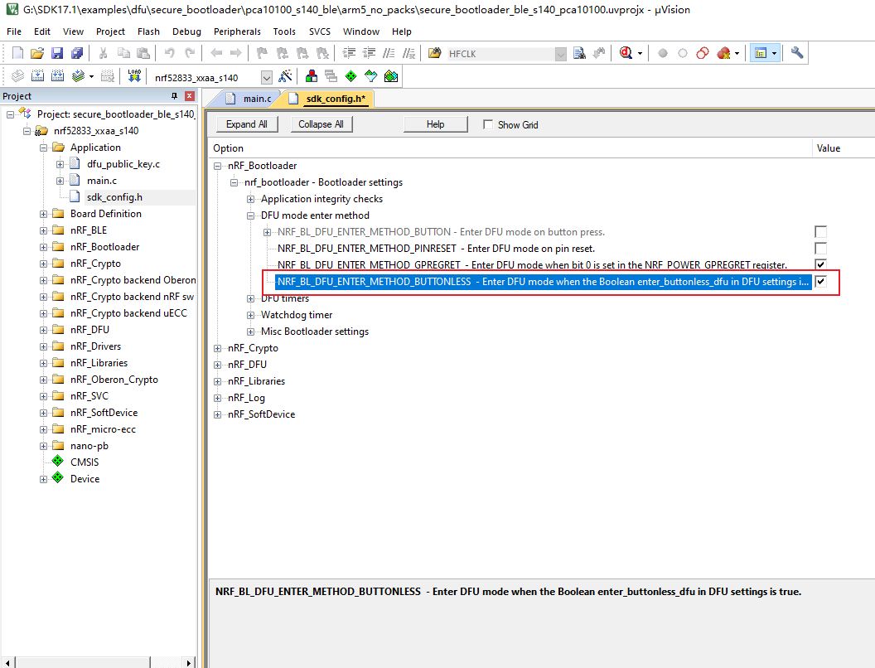Select the sdk_config.h* editor tab

coord(329,99)
